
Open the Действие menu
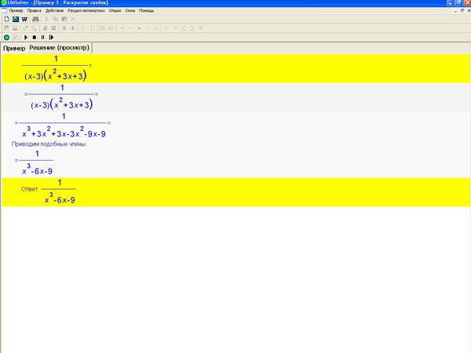[55, 10]
